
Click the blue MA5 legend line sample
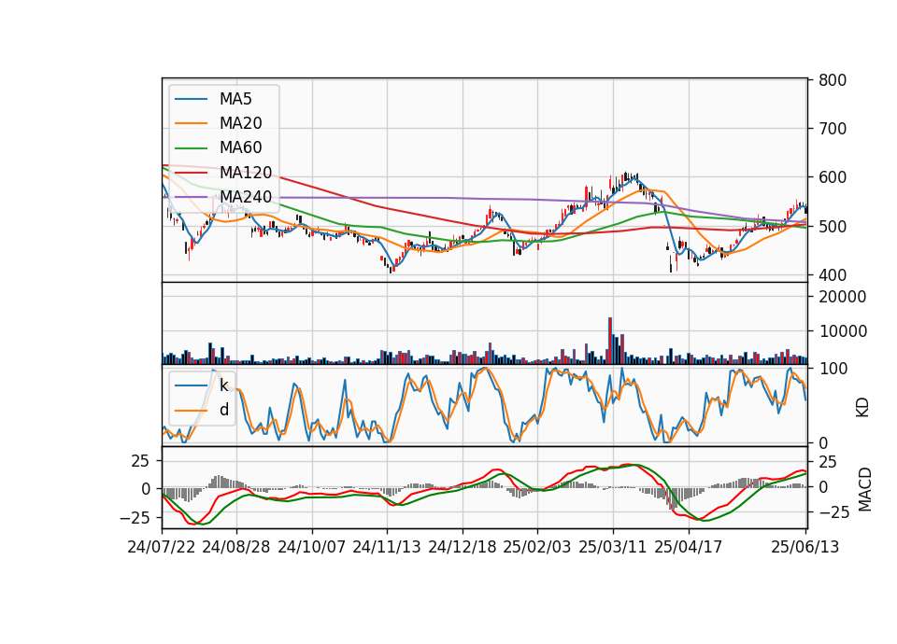[x=191, y=99]
